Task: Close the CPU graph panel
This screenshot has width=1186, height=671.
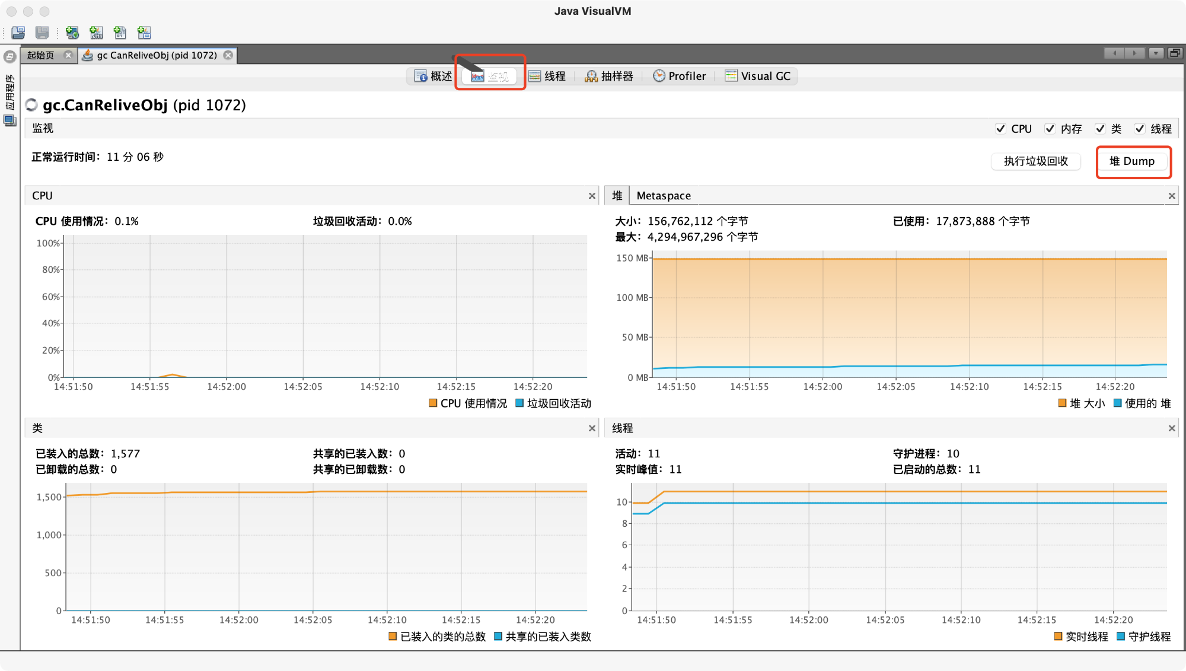Action: [x=592, y=196]
